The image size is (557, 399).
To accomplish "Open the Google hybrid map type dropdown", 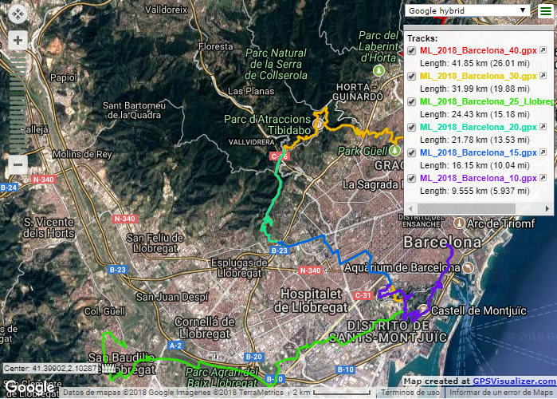I will [x=467, y=10].
